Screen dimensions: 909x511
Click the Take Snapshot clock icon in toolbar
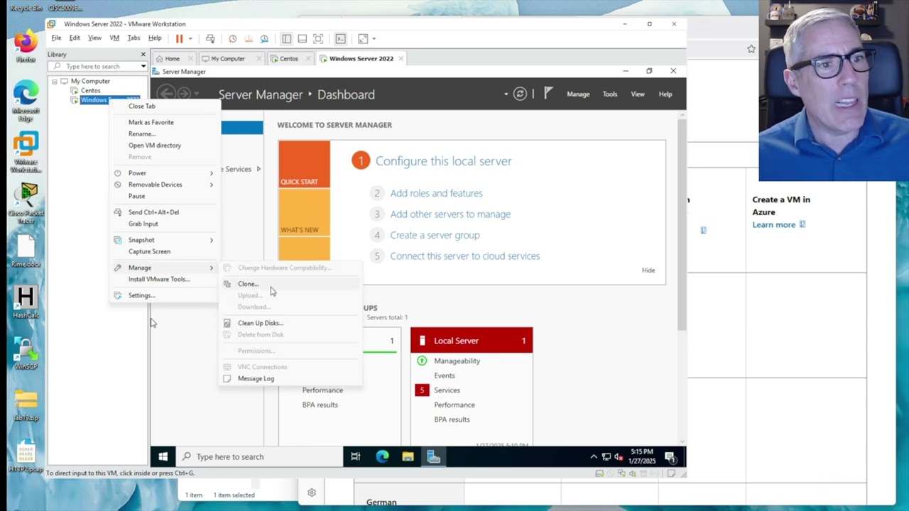(x=232, y=38)
